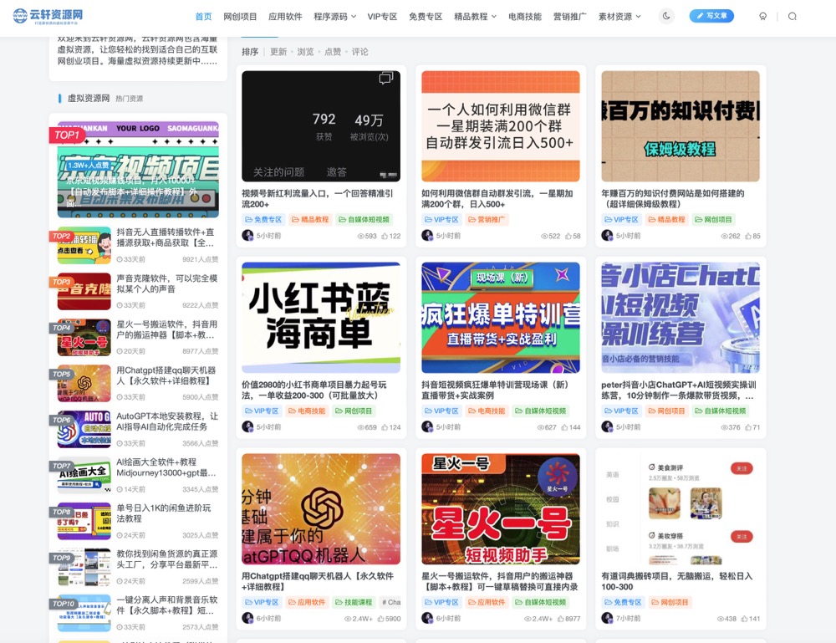Open 小红书蓝海商单 card thumbnail
Viewport: 836px width, 643px height.
point(321,318)
